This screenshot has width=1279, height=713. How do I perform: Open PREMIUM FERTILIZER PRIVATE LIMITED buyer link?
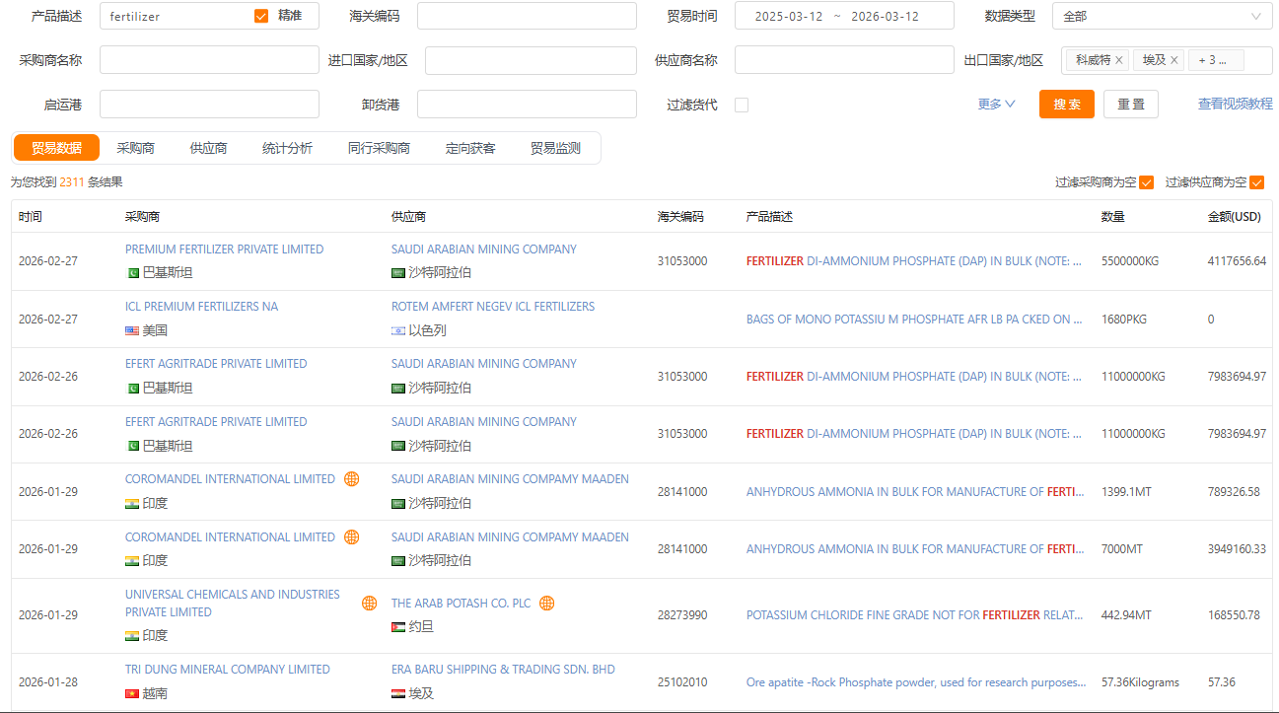tap(224, 250)
